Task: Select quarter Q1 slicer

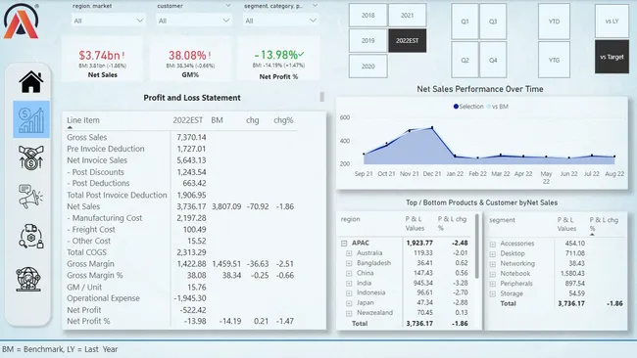Action: (x=465, y=22)
